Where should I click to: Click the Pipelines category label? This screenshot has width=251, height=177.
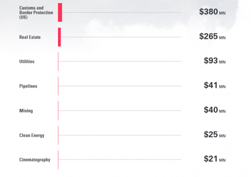pos(28,86)
